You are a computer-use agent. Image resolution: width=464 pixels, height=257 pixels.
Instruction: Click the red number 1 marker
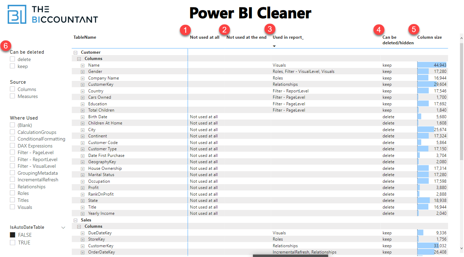click(185, 30)
